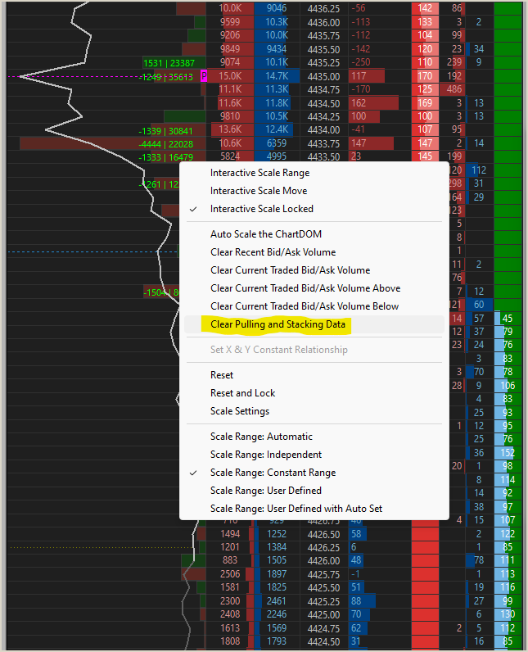Click Clear Current Traded Bid/Ask Volume Below
Viewport: 528px width, 652px height.
(x=314, y=306)
